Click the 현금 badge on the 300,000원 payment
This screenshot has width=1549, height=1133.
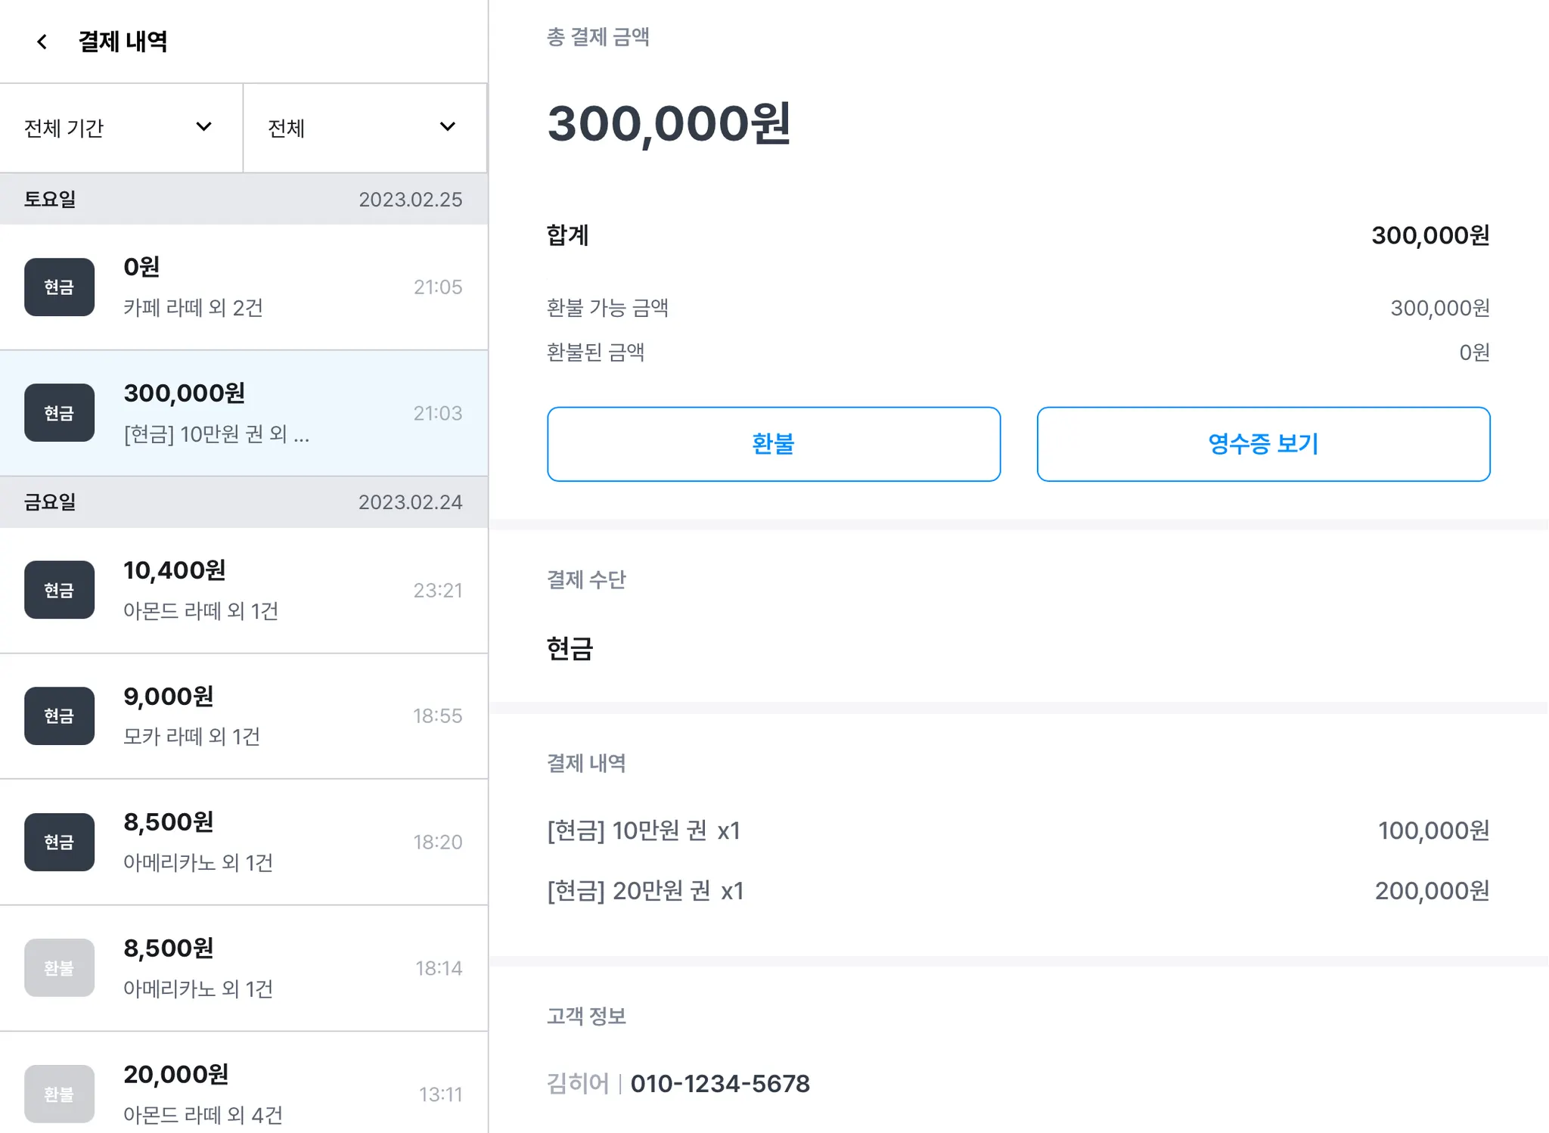tap(59, 413)
